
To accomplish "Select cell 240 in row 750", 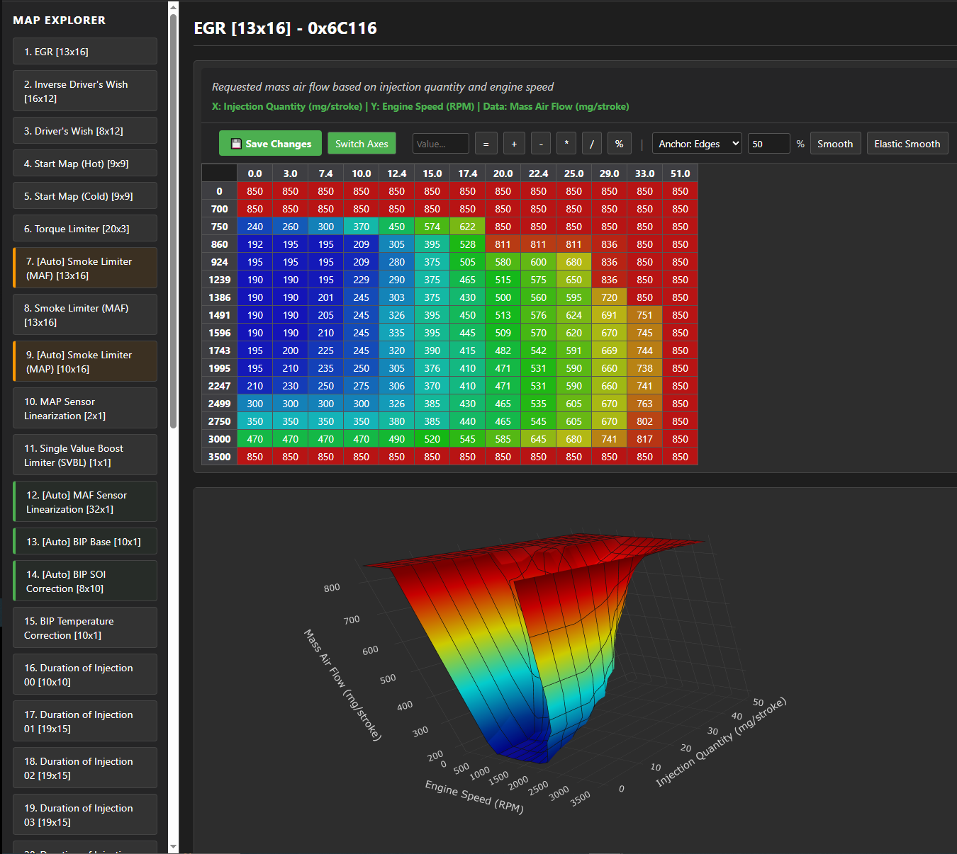I will (255, 227).
